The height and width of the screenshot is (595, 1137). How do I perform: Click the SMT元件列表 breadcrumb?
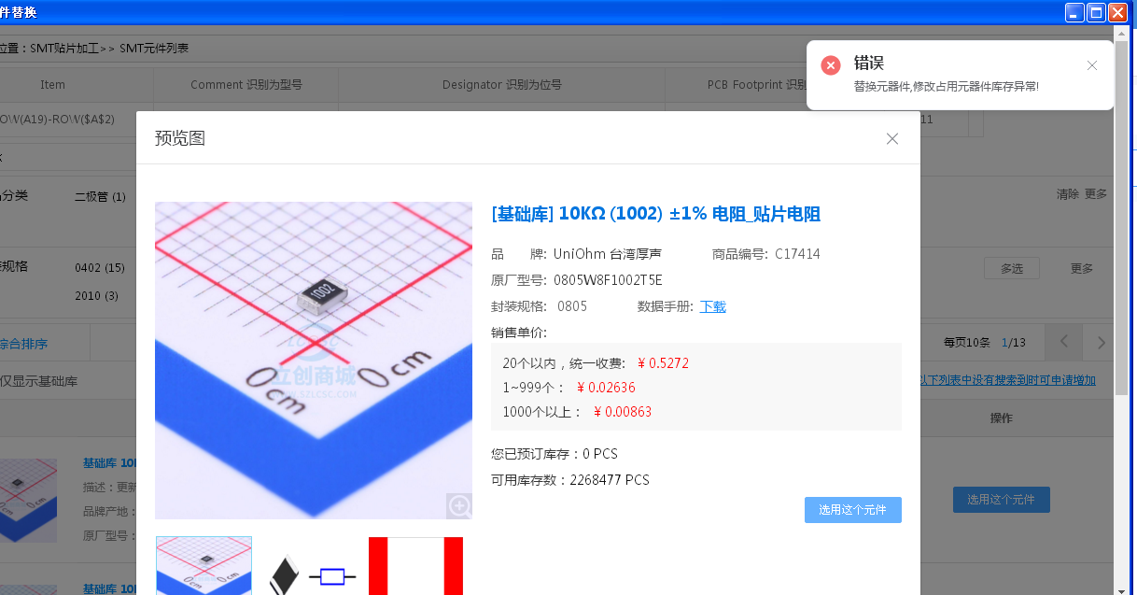point(154,48)
